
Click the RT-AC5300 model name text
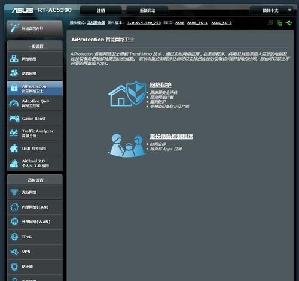(x=55, y=10)
